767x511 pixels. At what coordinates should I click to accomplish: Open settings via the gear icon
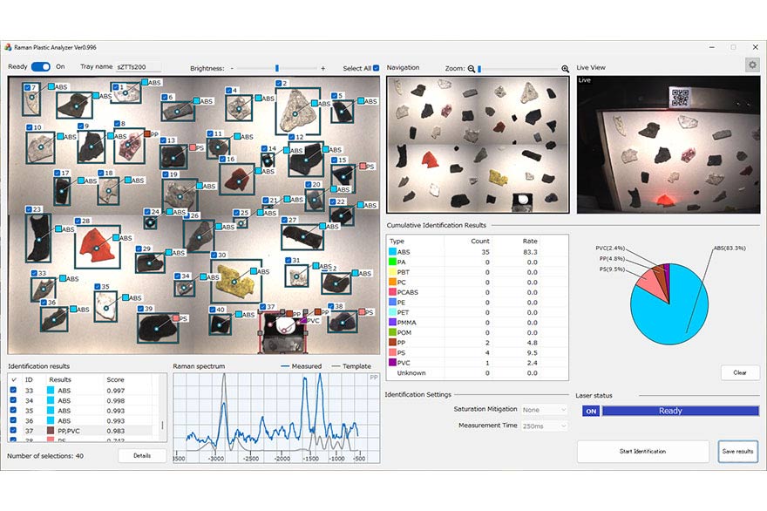pos(751,65)
